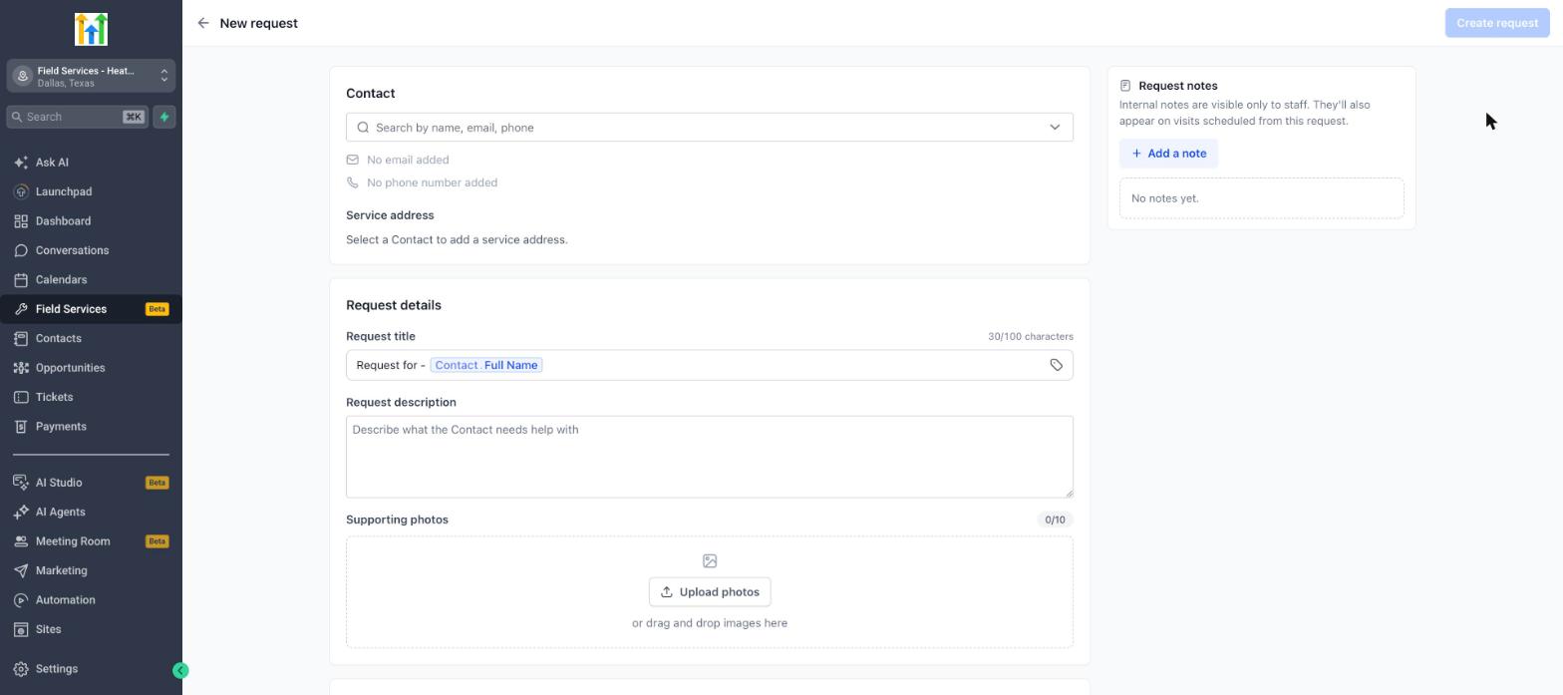
Task: Open Calendars menu item
Action: pos(91,280)
